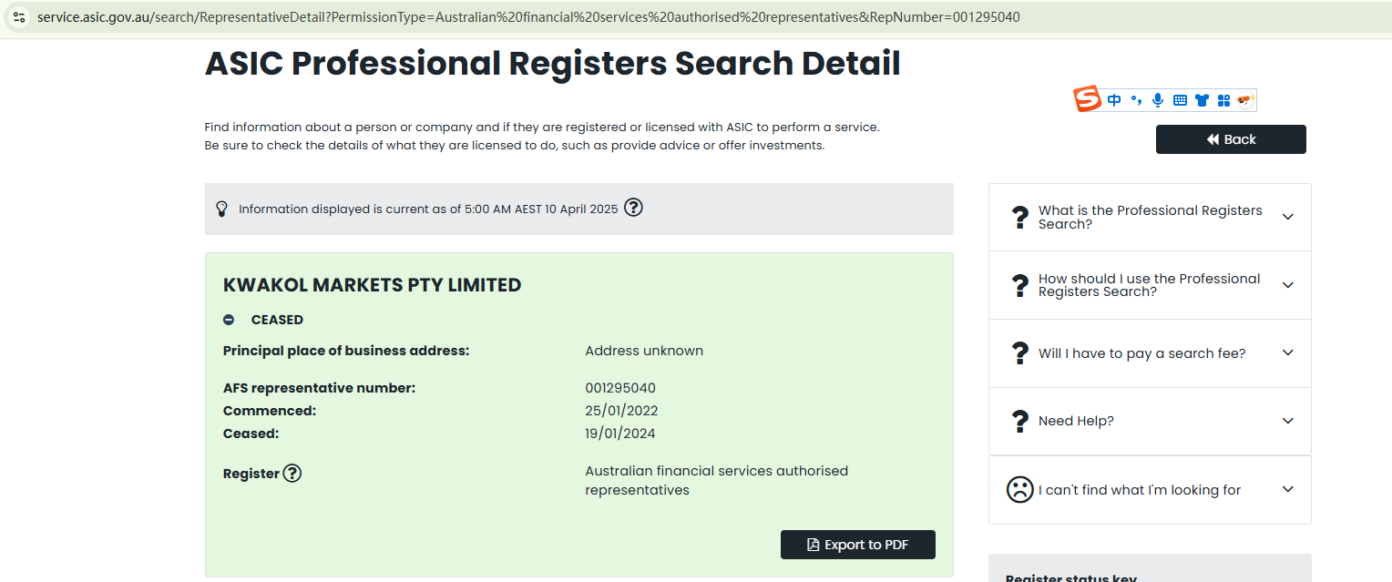Viewport: 1392px width, 582px height.
Task: Open the IME skin shirt icon
Action: [x=1202, y=100]
